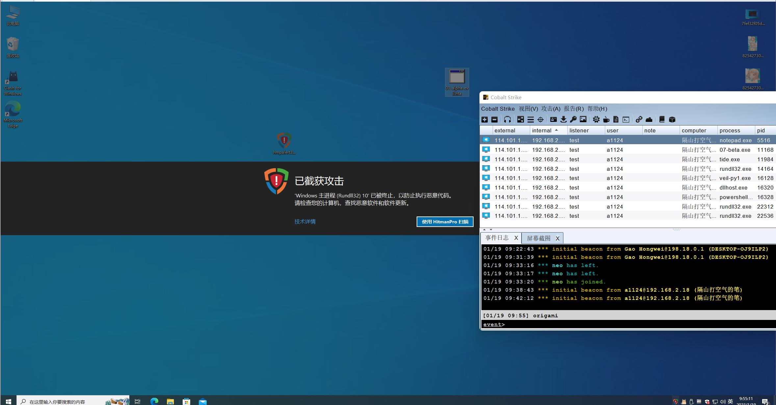The width and height of the screenshot is (776, 405).
Task: Click the 使用 HitmanPro 扫描 button
Action: pyautogui.click(x=445, y=222)
